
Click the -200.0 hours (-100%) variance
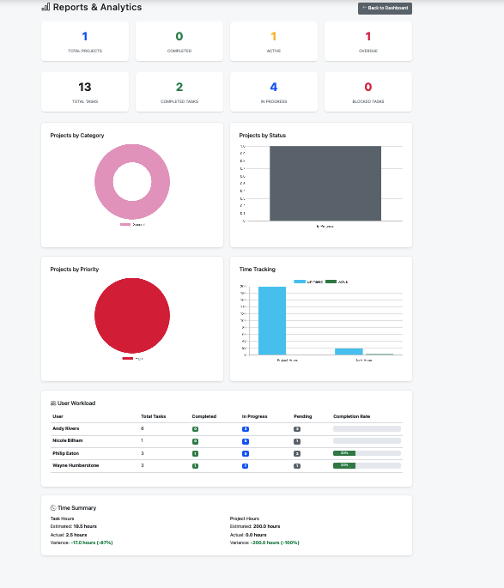coord(275,543)
